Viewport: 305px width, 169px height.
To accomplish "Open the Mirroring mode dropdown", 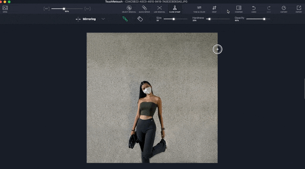I will pos(103,19).
